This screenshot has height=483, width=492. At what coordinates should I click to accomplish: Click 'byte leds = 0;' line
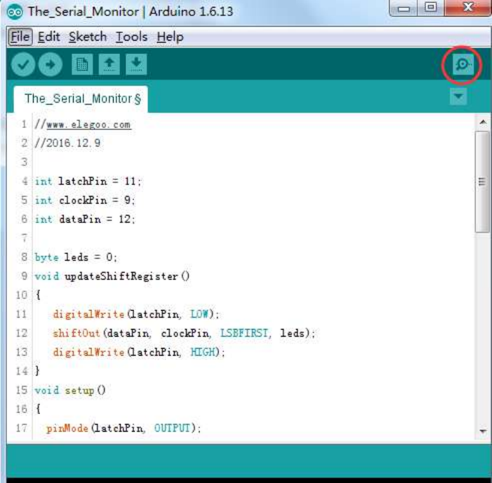[76, 257]
